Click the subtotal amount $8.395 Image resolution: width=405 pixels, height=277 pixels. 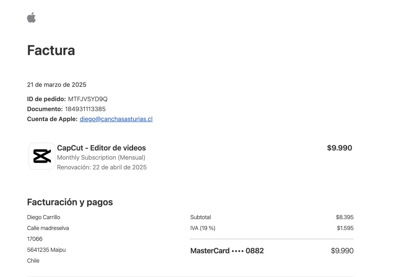click(345, 217)
